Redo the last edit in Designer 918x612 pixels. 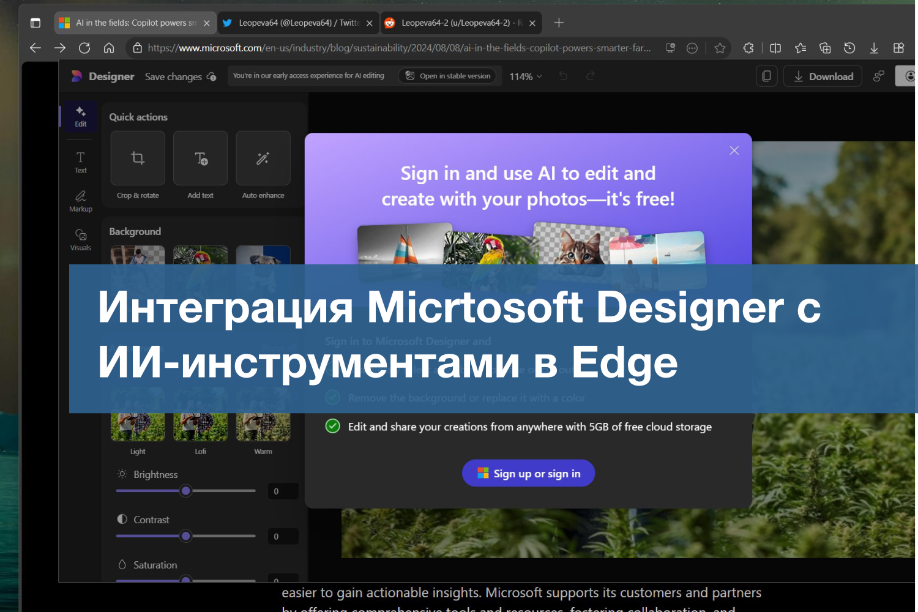pyautogui.click(x=591, y=76)
